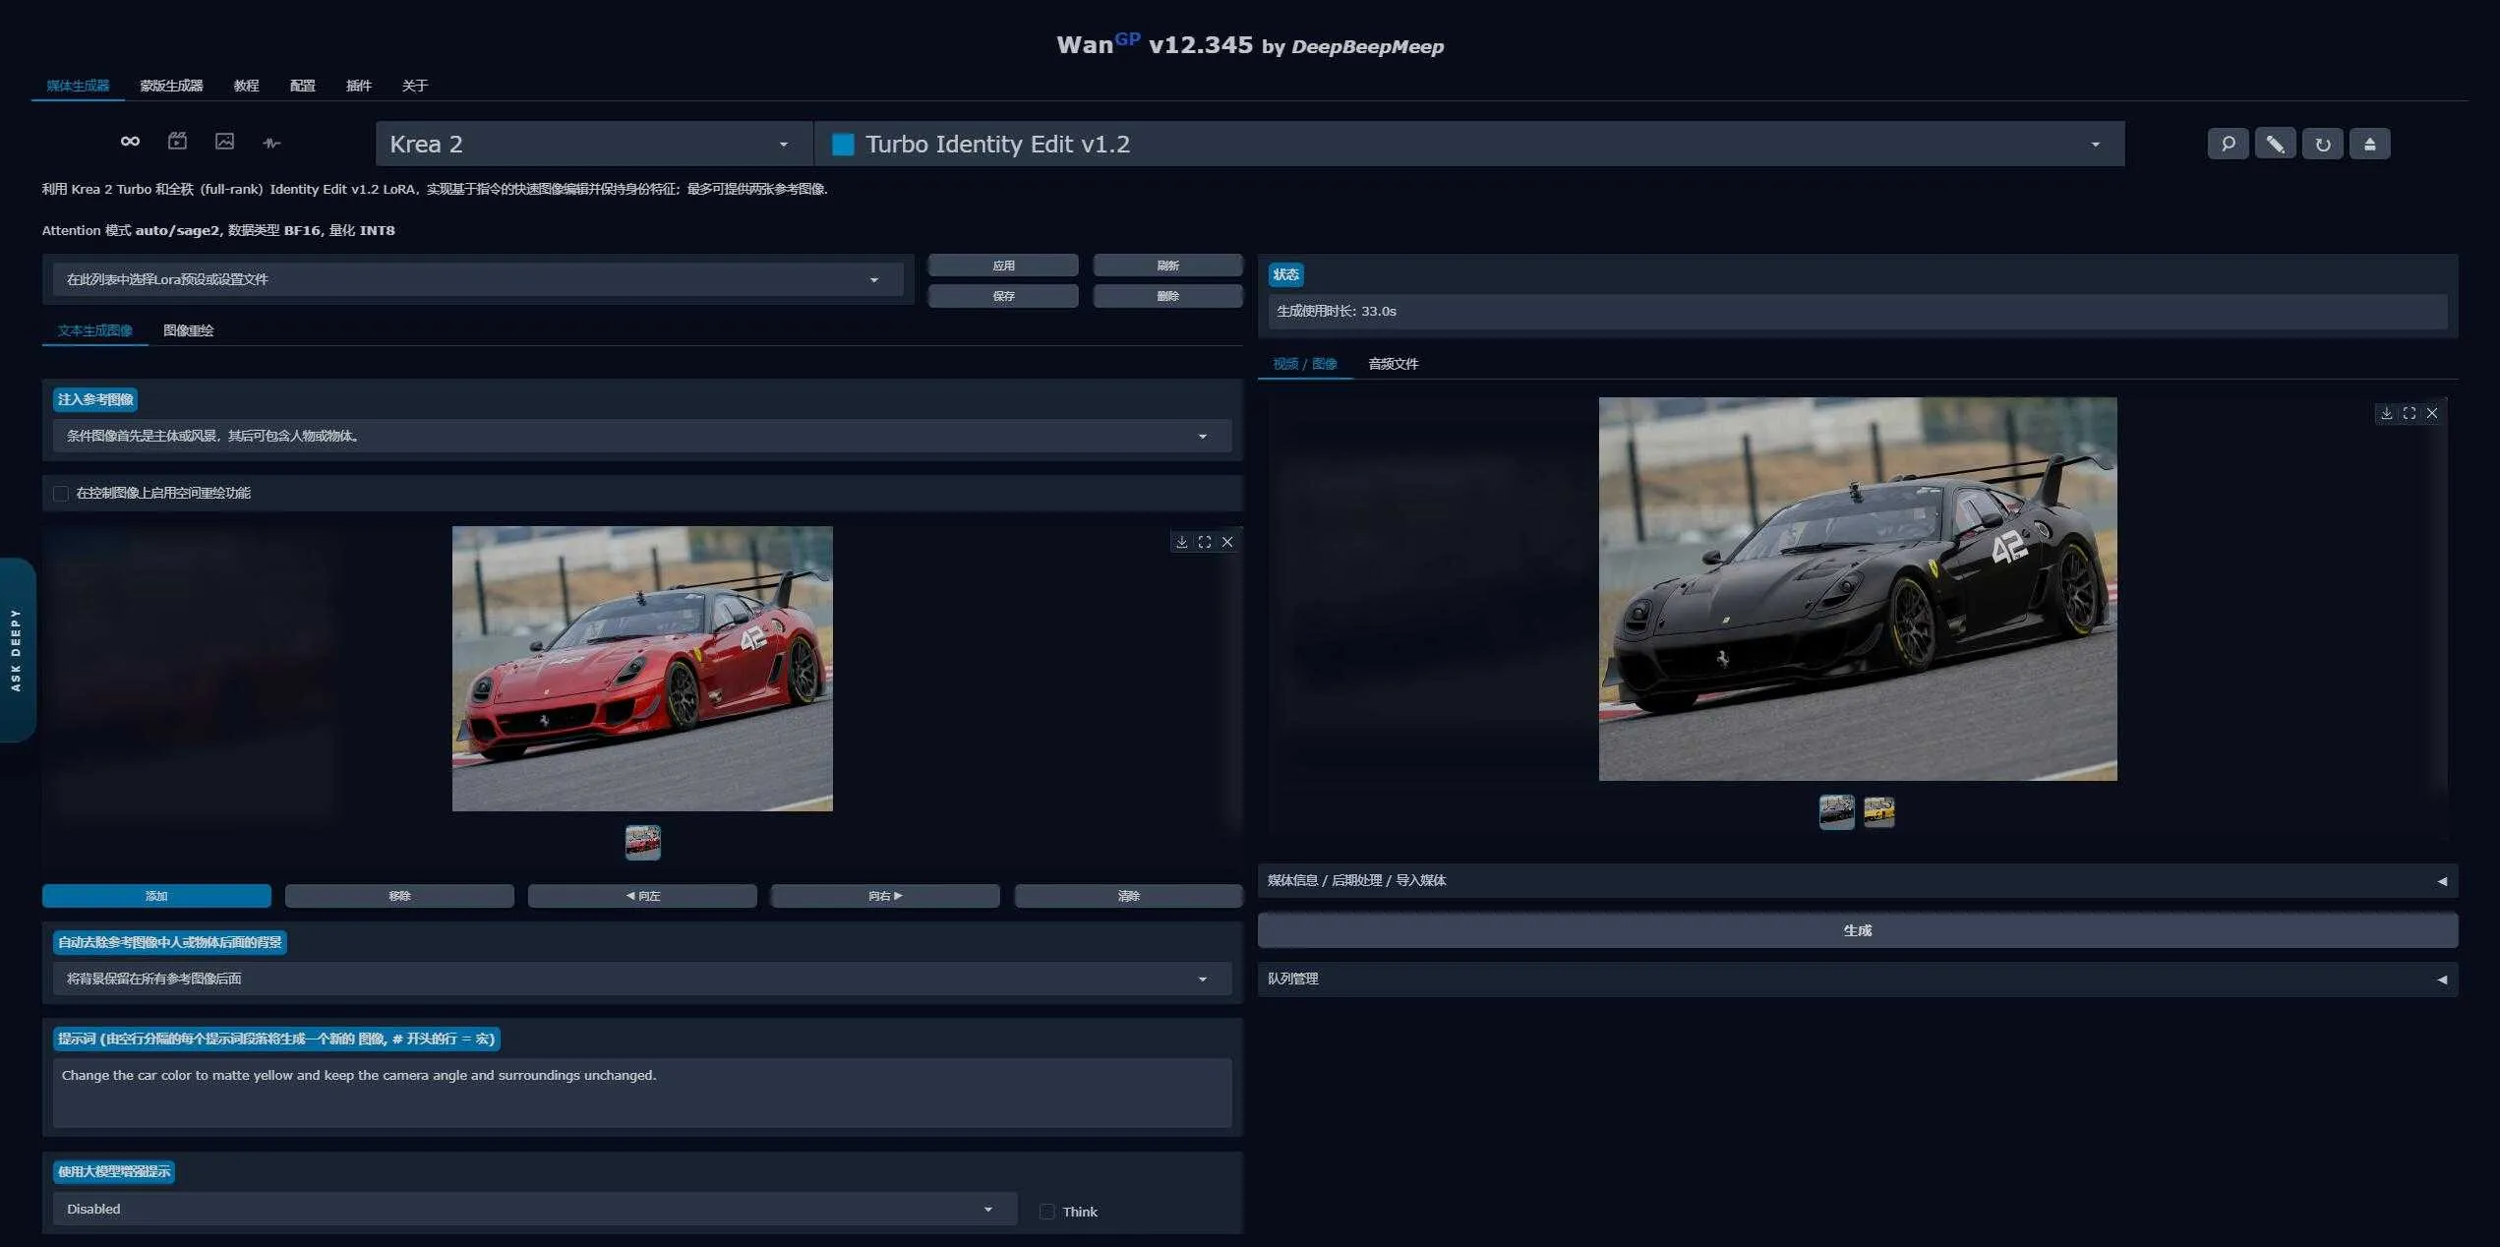Click the pencil edit button
This screenshot has height=1247, width=2500.
point(2275,144)
